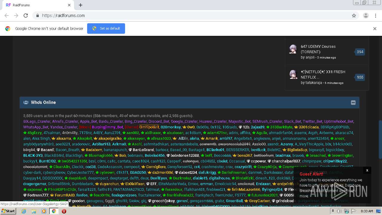Open the X11 FRESH NETFLIX thread

pos(323,74)
